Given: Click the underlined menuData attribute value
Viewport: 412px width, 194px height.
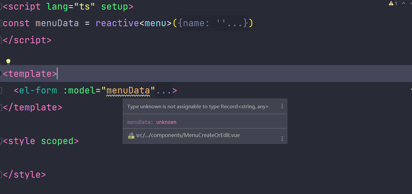Looking at the screenshot, I should (x=129, y=91).
